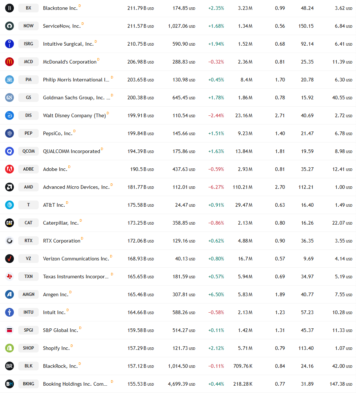Click the Booking Holdings BH logo icon

click(9, 384)
